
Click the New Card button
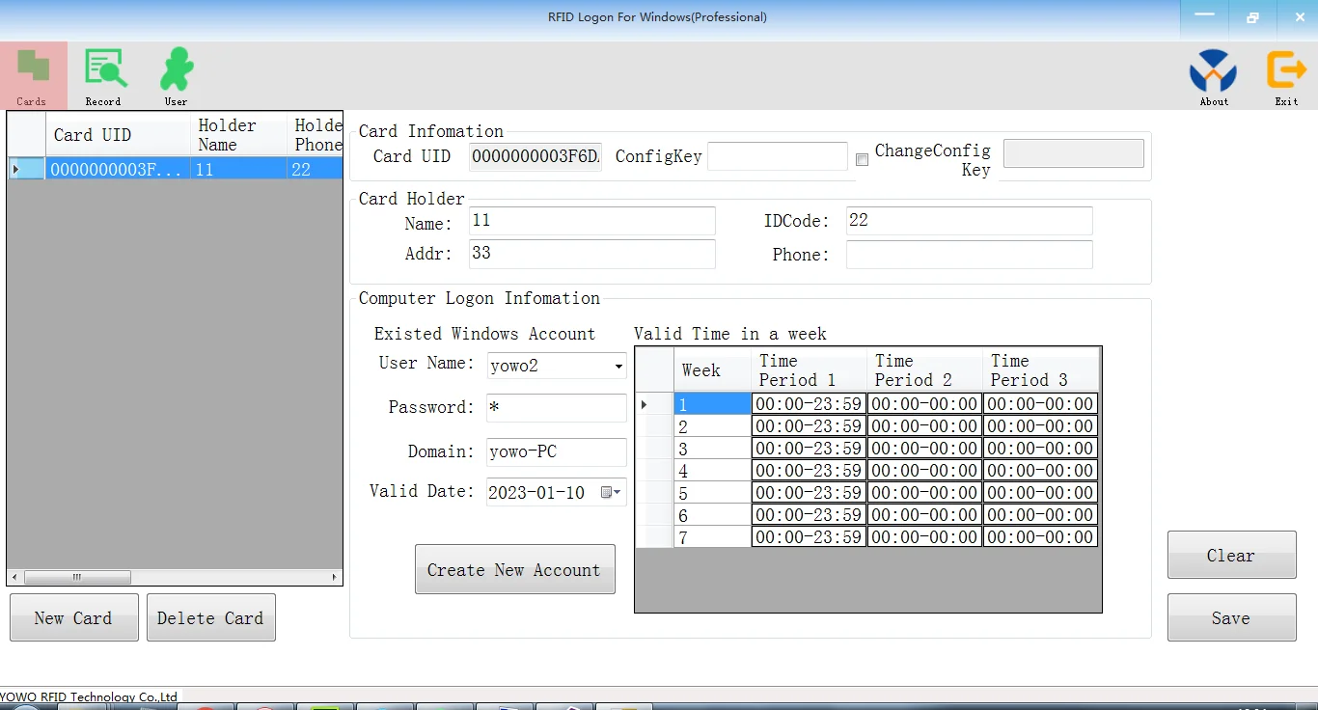[x=74, y=618]
